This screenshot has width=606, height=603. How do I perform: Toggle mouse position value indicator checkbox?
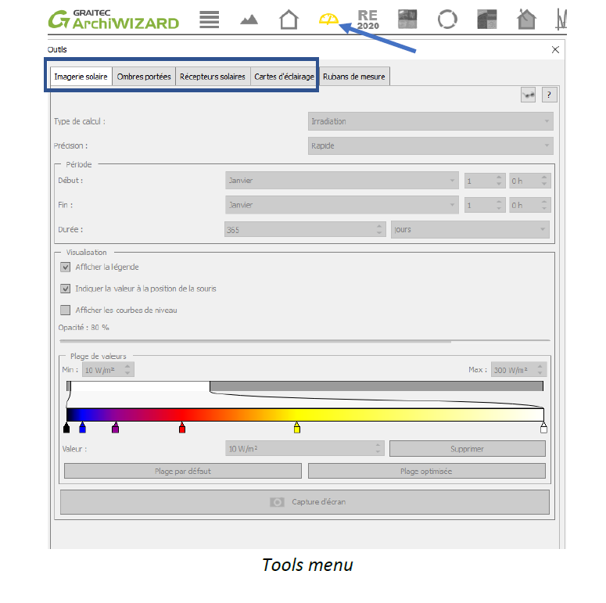click(x=66, y=289)
